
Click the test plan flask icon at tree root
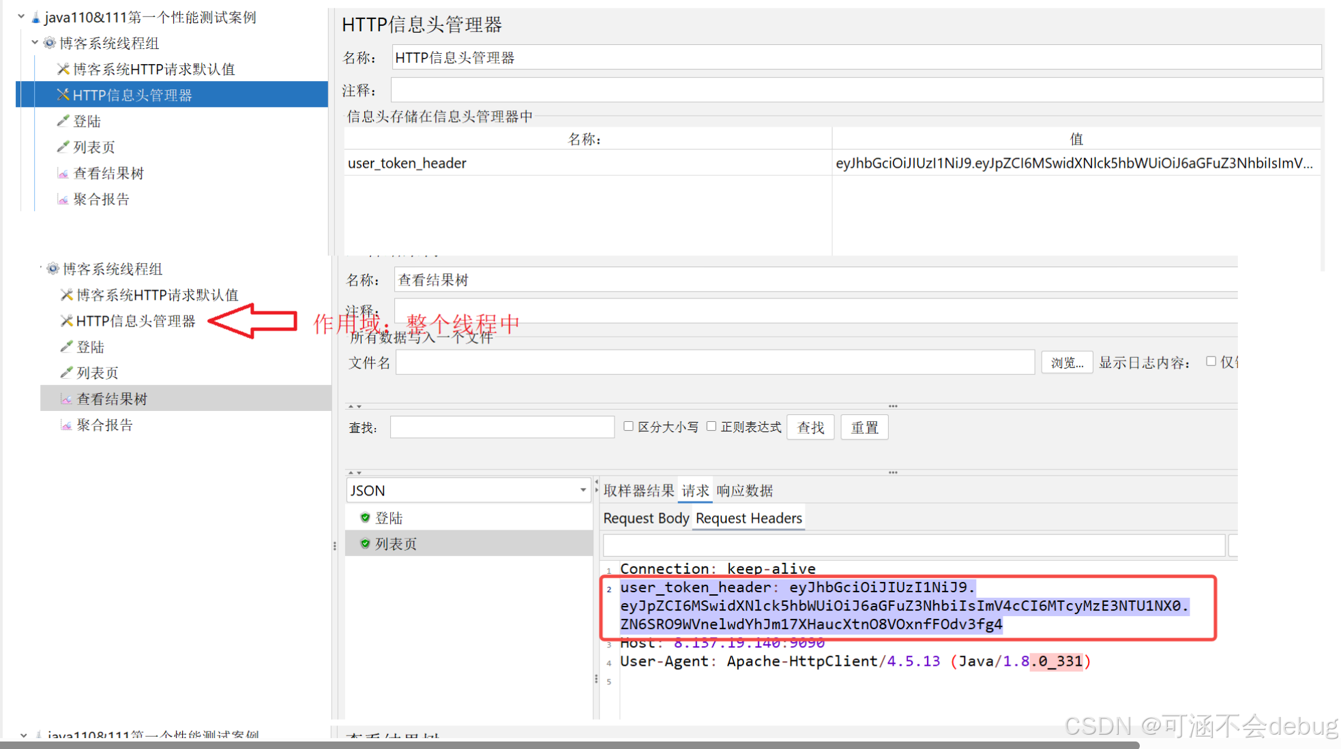pos(35,17)
